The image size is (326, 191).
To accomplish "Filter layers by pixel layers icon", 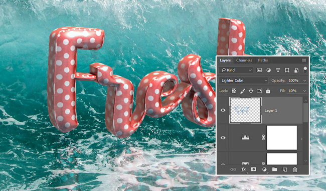I will click(259, 70).
